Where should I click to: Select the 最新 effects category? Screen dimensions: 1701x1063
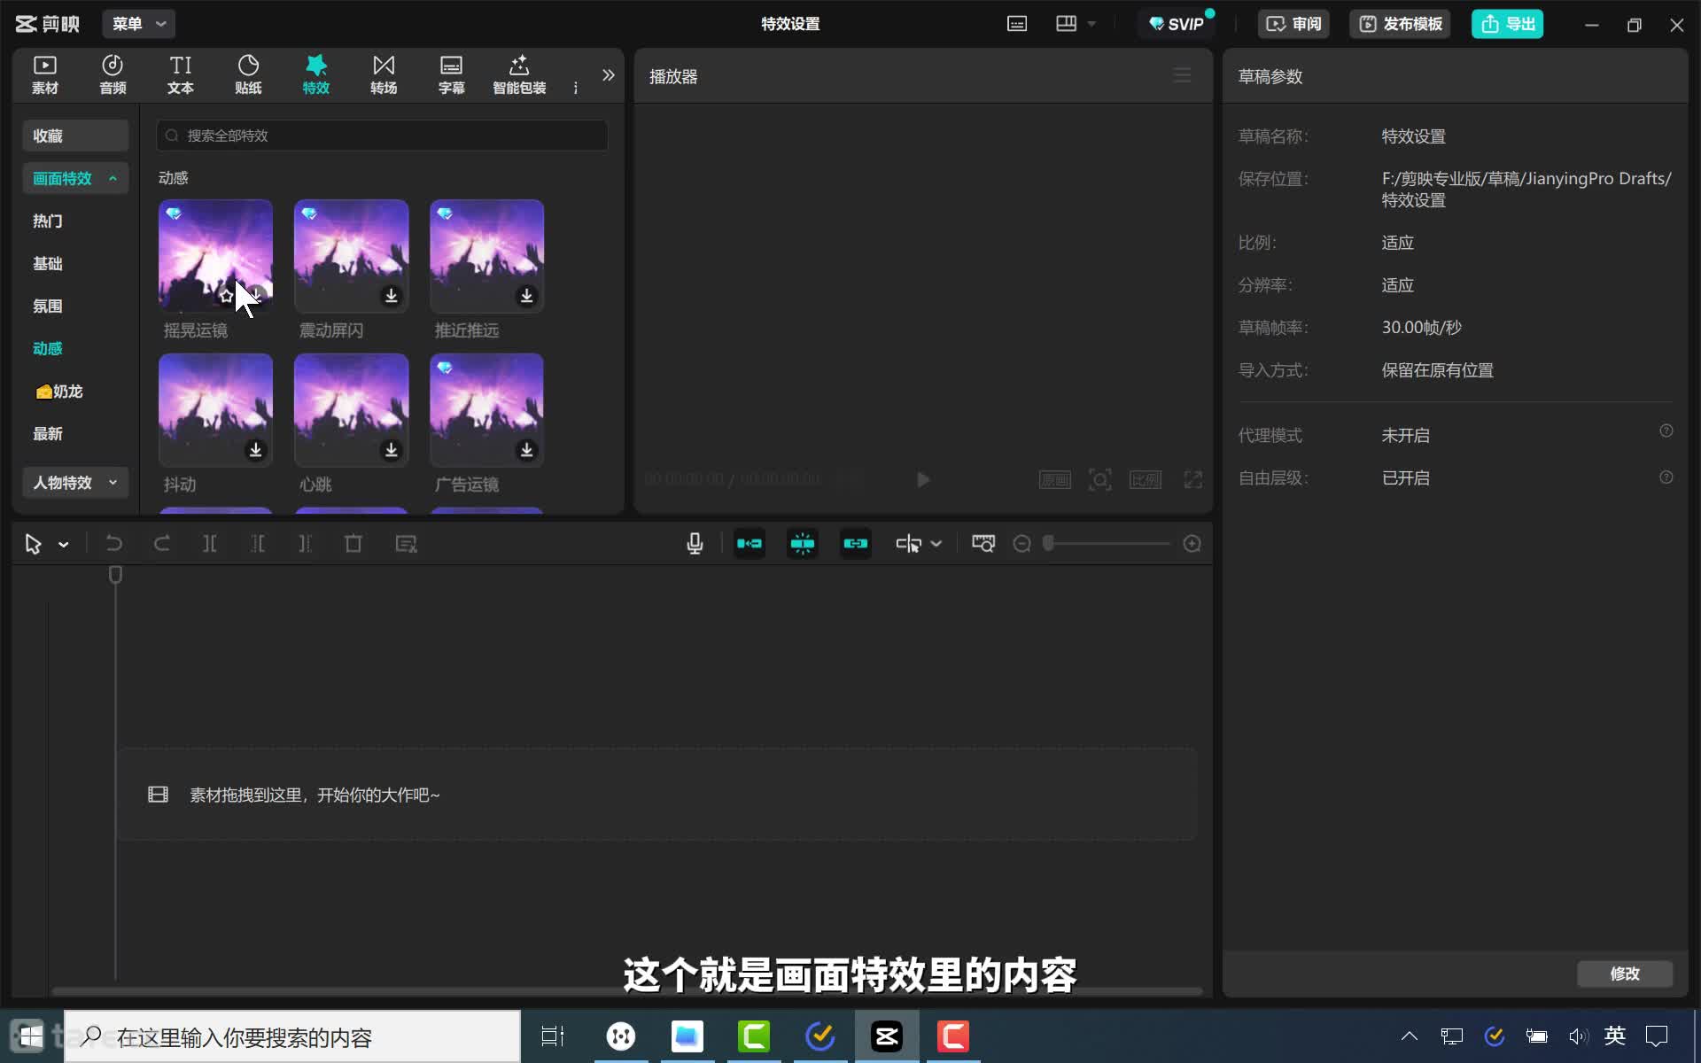pos(48,433)
